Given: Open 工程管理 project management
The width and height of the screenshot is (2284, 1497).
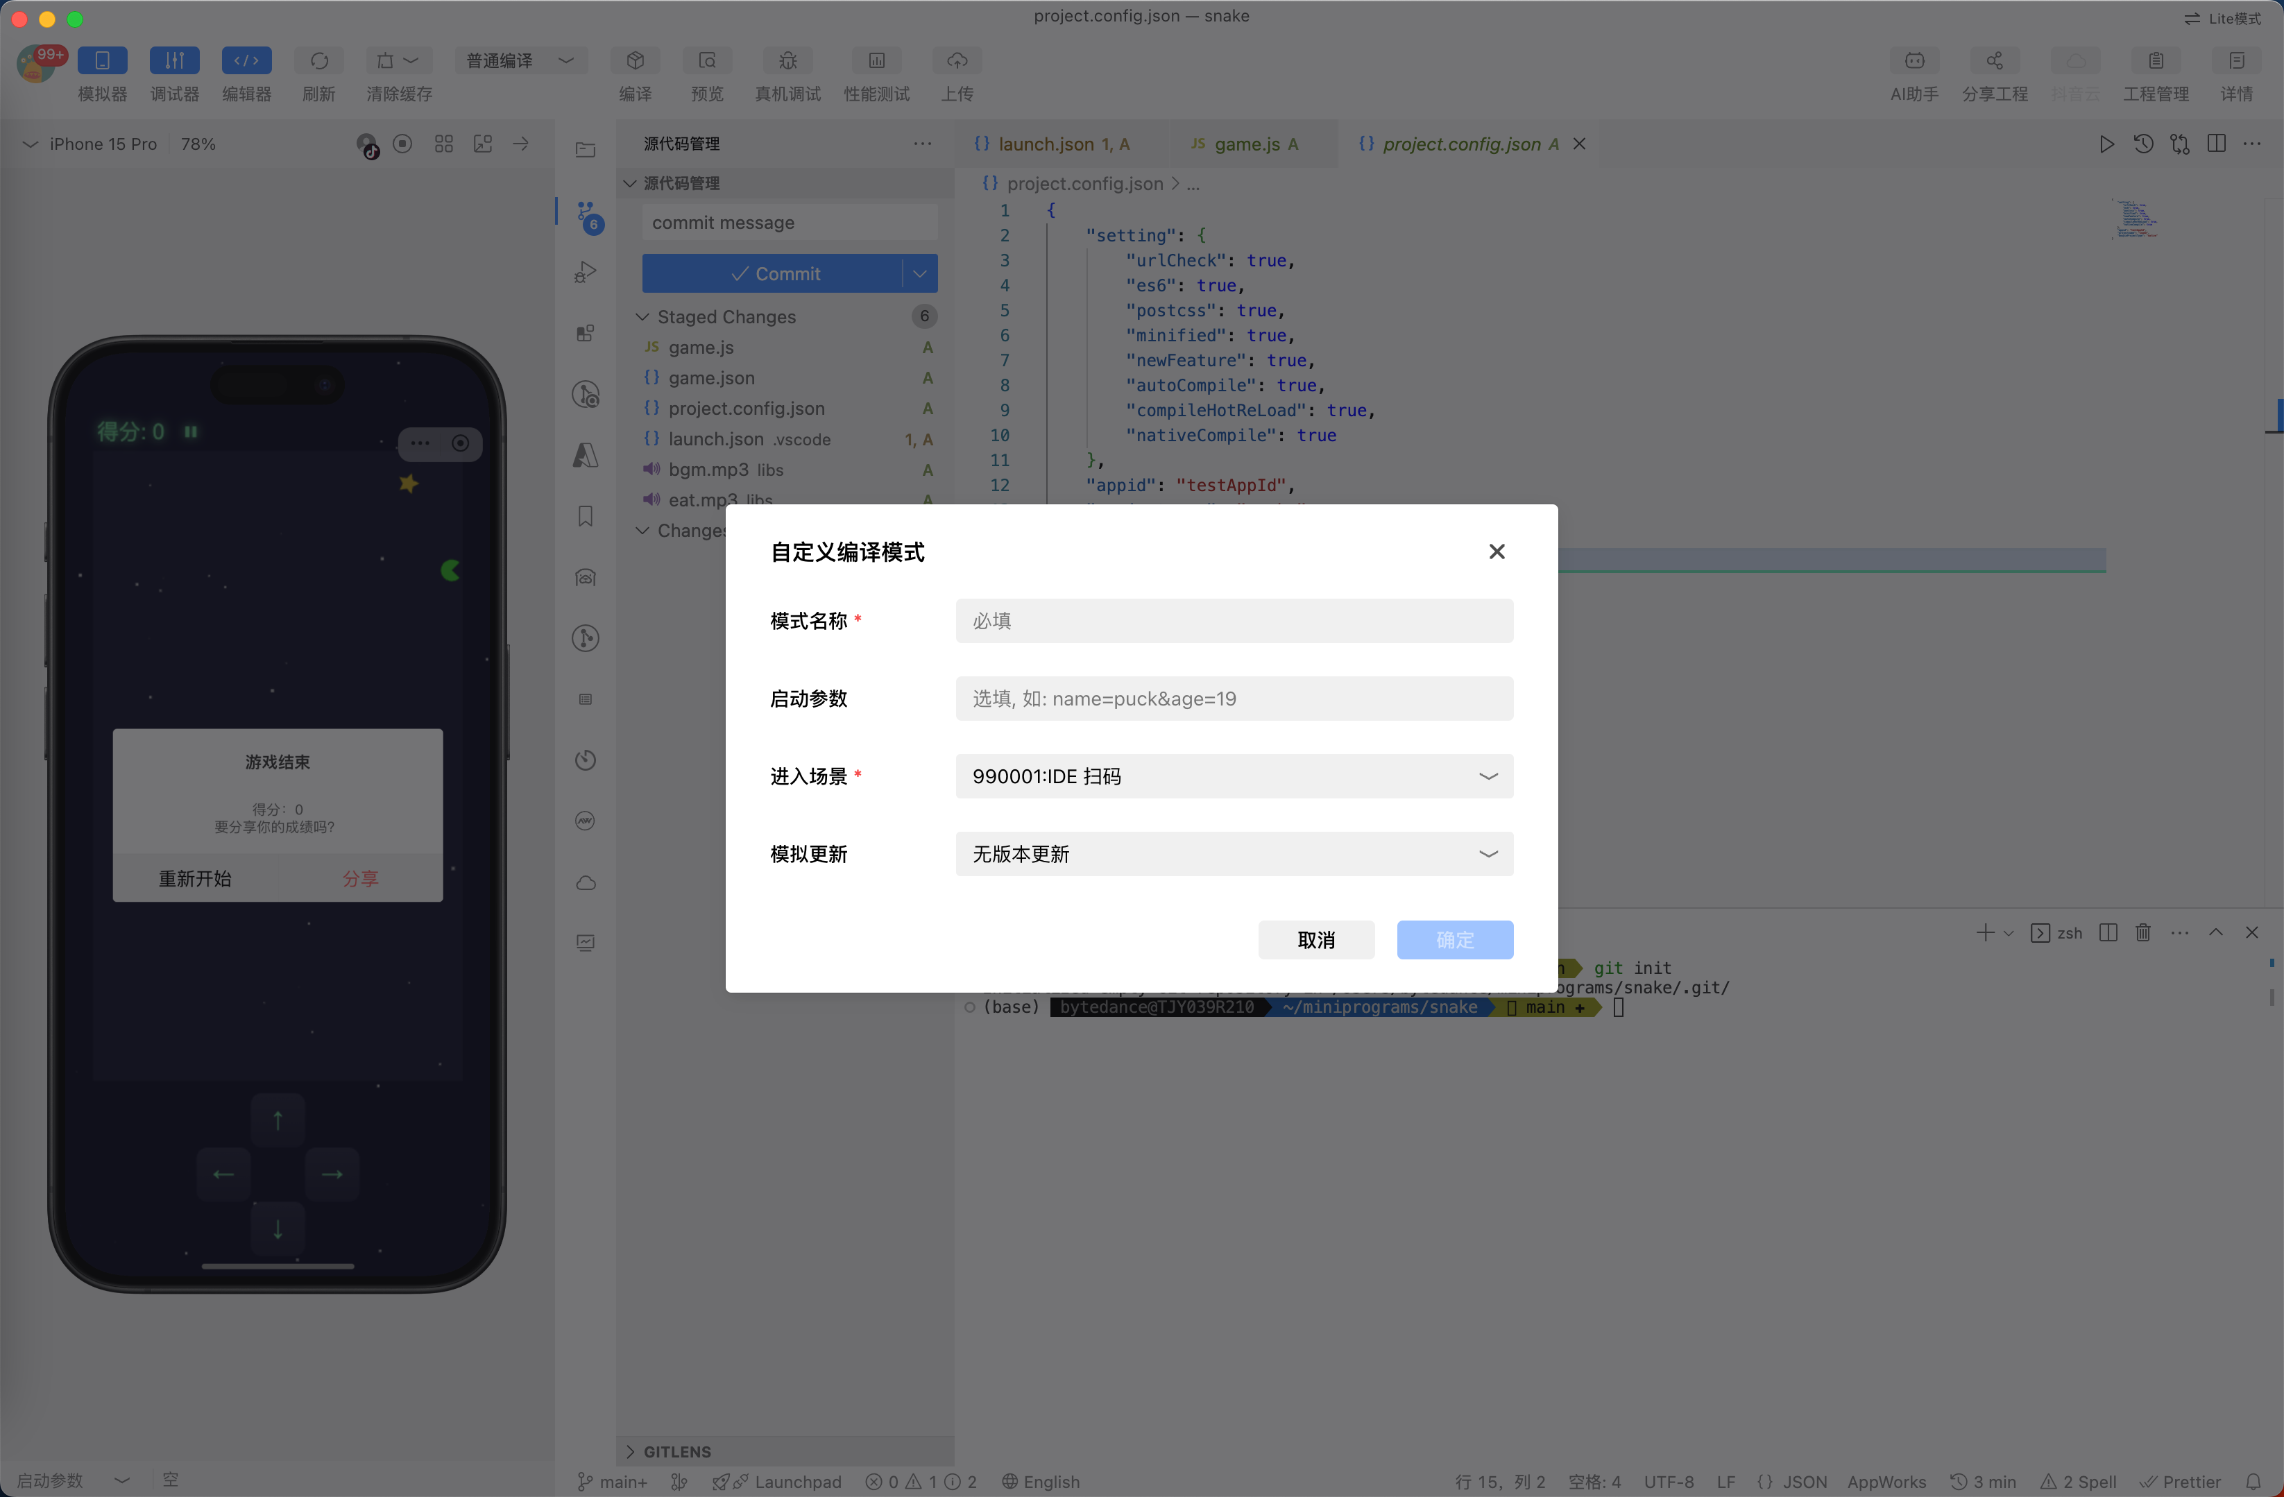Looking at the screenshot, I should coord(2156,60).
